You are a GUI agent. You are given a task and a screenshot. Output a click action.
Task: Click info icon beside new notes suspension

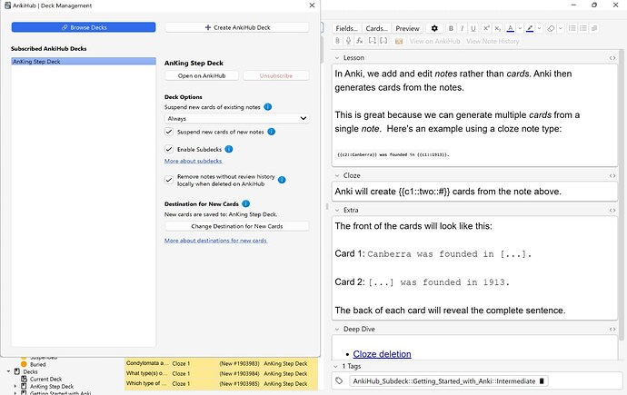coord(271,132)
